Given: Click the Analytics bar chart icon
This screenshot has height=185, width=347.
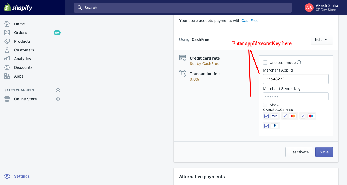Looking at the screenshot, I should [x=7, y=59].
